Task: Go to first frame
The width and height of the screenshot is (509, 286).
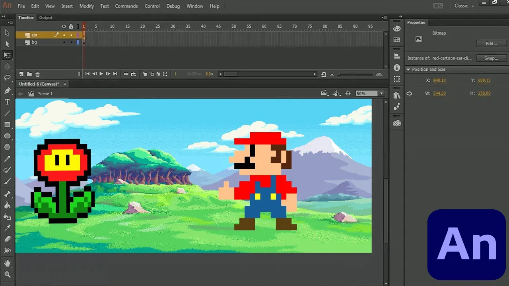Action: pyautogui.click(x=87, y=74)
